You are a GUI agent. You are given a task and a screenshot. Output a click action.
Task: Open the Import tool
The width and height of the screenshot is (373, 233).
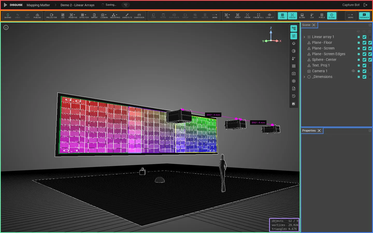pos(94,16)
